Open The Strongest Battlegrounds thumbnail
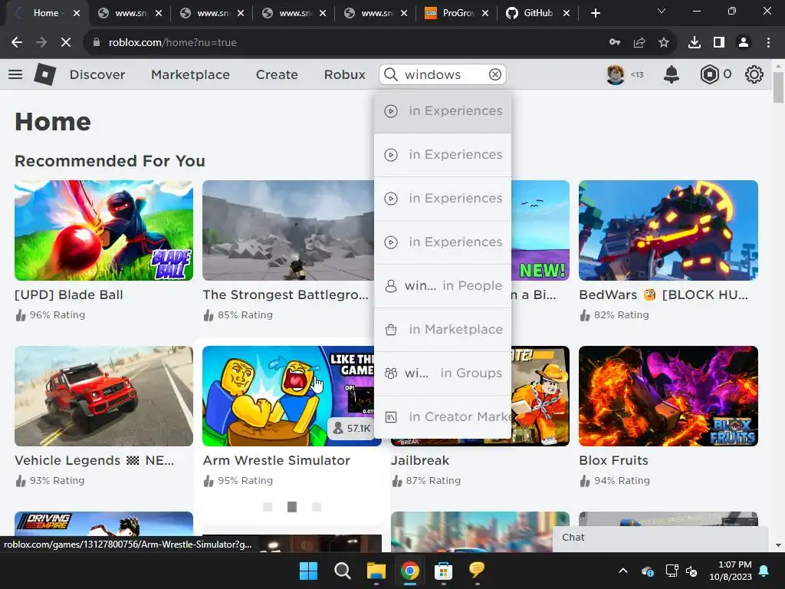Viewport: 785px width, 589px height. pos(288,230)
